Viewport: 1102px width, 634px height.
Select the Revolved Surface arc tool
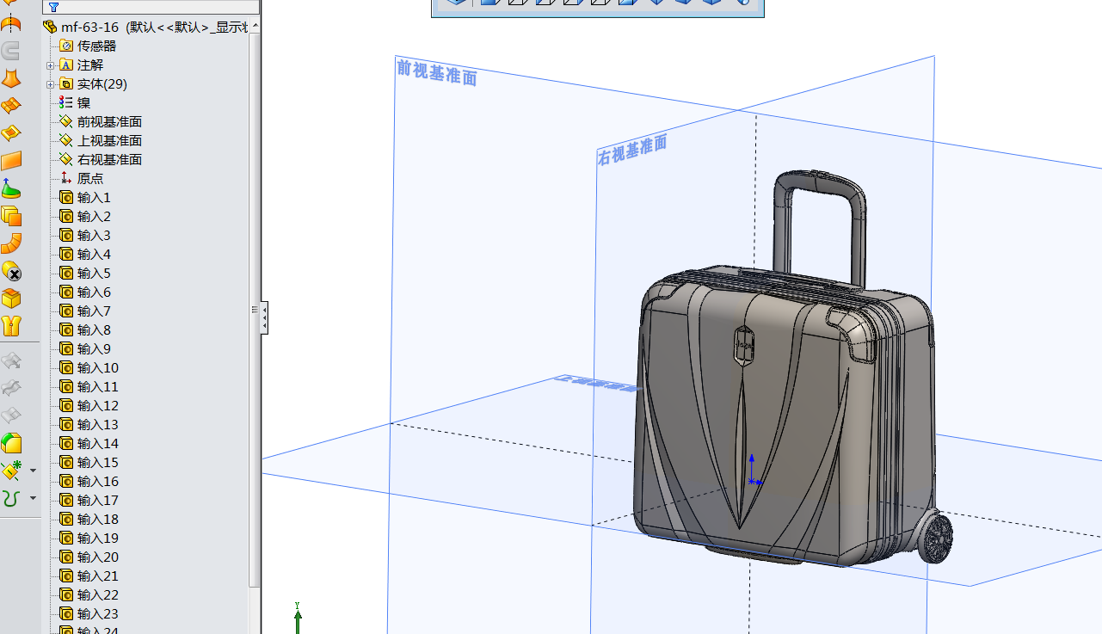(x=11, y=23)
